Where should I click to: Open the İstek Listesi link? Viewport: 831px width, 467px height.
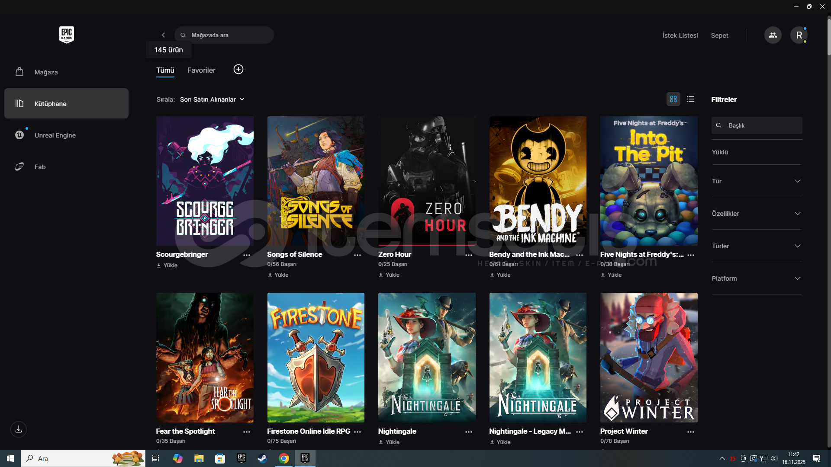[680, 35]
